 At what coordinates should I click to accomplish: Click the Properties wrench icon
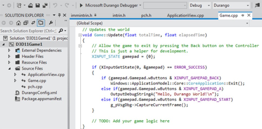click(x=51, y=23)
